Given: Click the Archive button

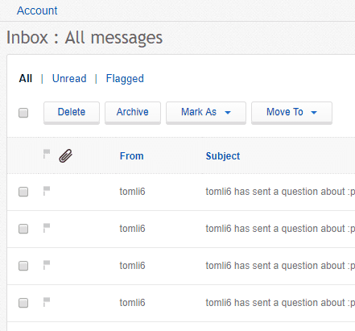Looking at the screenshot, I should click(133, 113).
